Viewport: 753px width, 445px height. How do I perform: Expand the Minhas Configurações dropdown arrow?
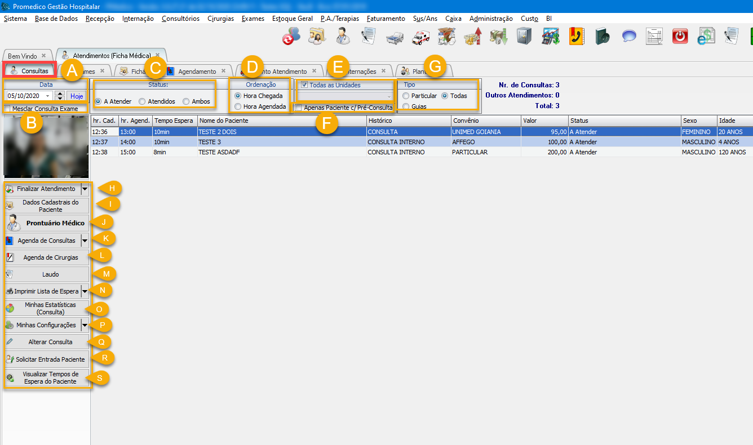(85, 326)
